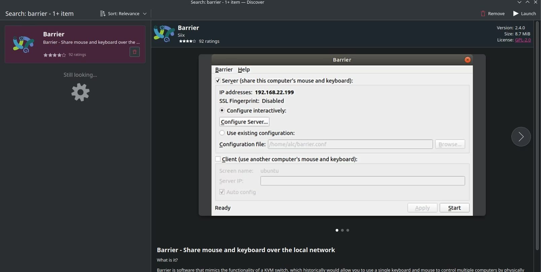541x272 pixels.
Task: Click the Configure Server button
Action: point(244,122)
